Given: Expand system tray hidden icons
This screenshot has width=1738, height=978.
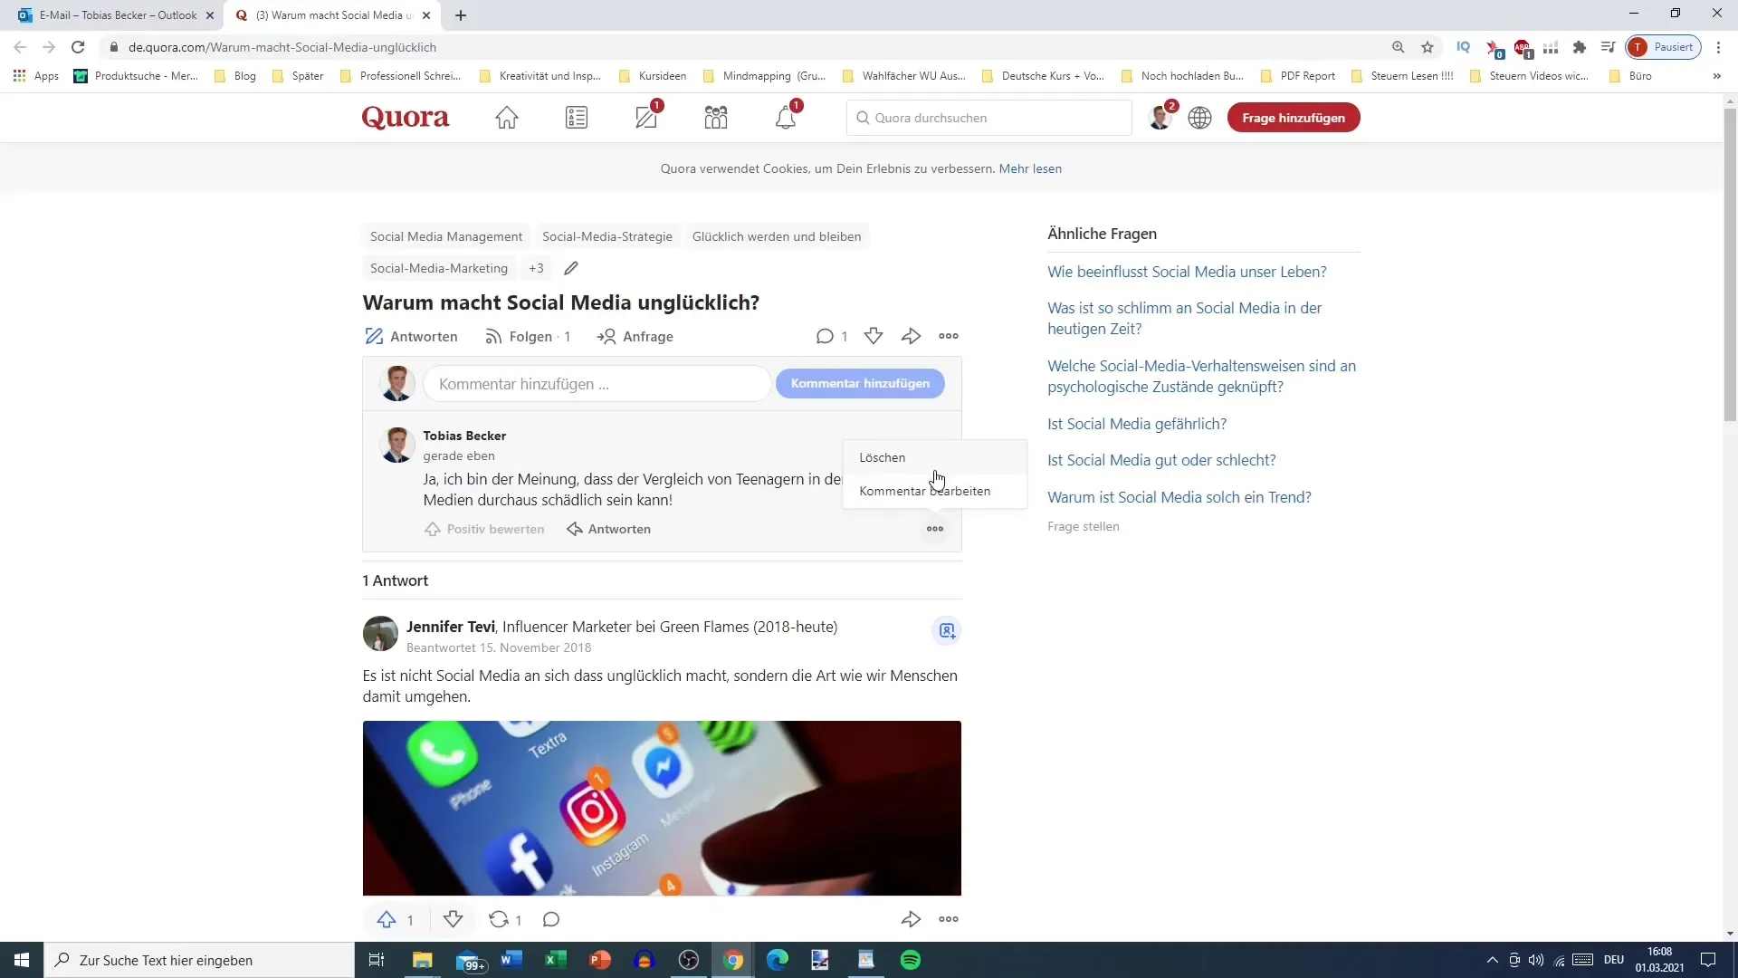Looking at the screenshot, I should point(1492,960).
